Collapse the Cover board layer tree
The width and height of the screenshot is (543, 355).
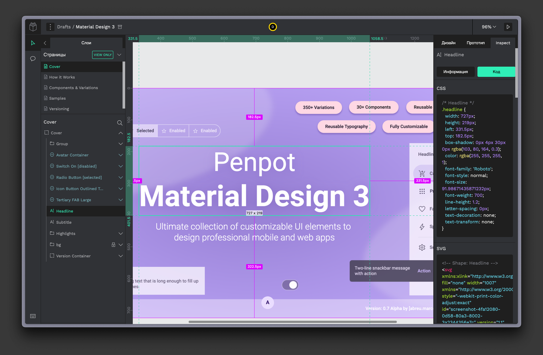click(121, 133)
